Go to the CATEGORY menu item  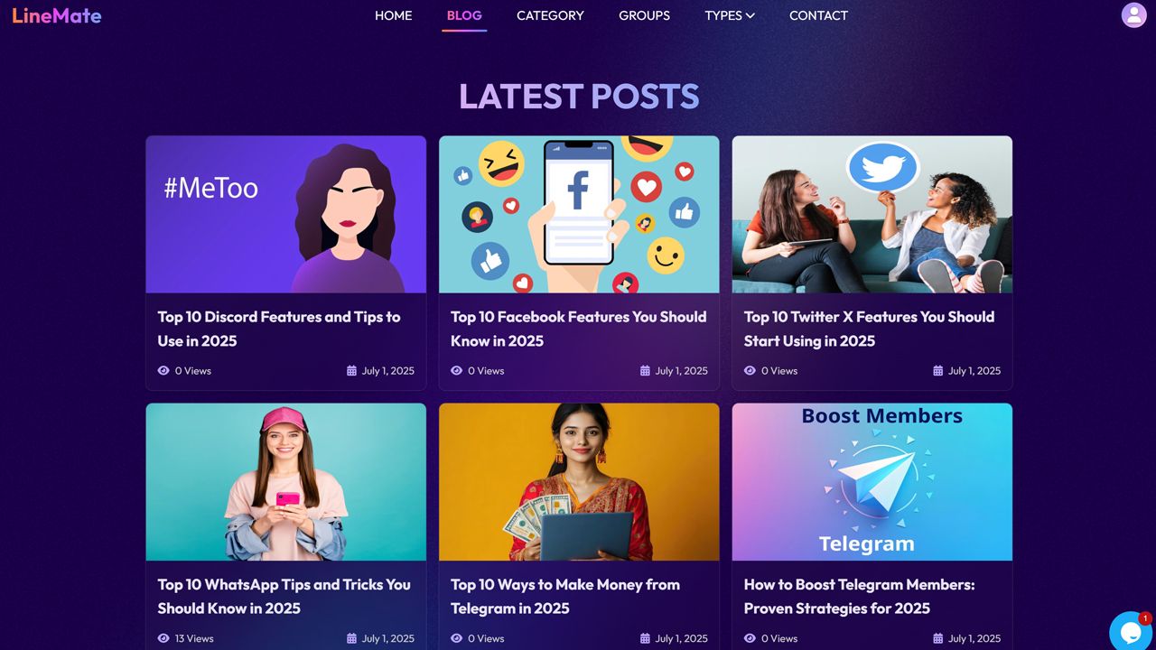click(550, 15)
